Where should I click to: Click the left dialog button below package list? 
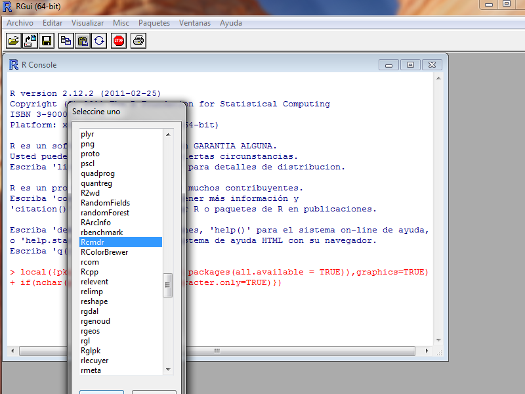click(x=102, y=392)
